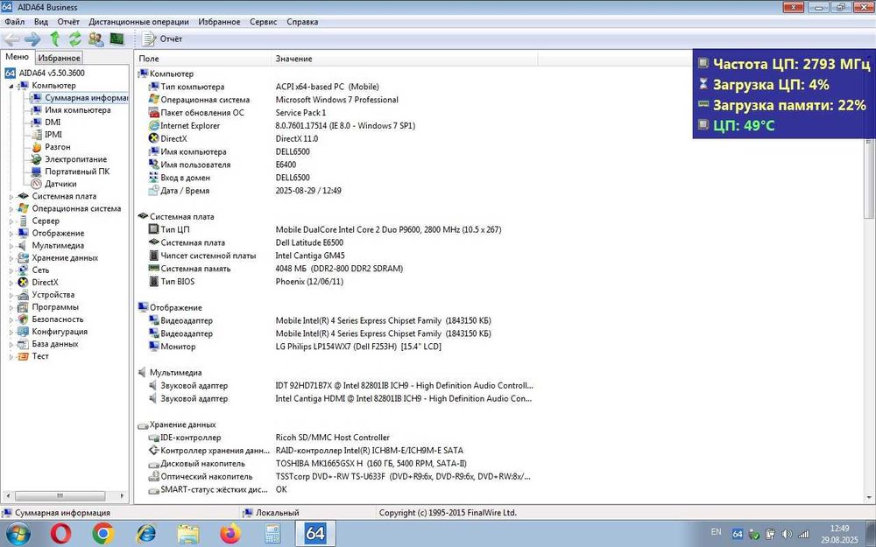The width and height of the screenshot is (876, 547).
Task: Click the Тип ЦП row
Action: point(325,229)
